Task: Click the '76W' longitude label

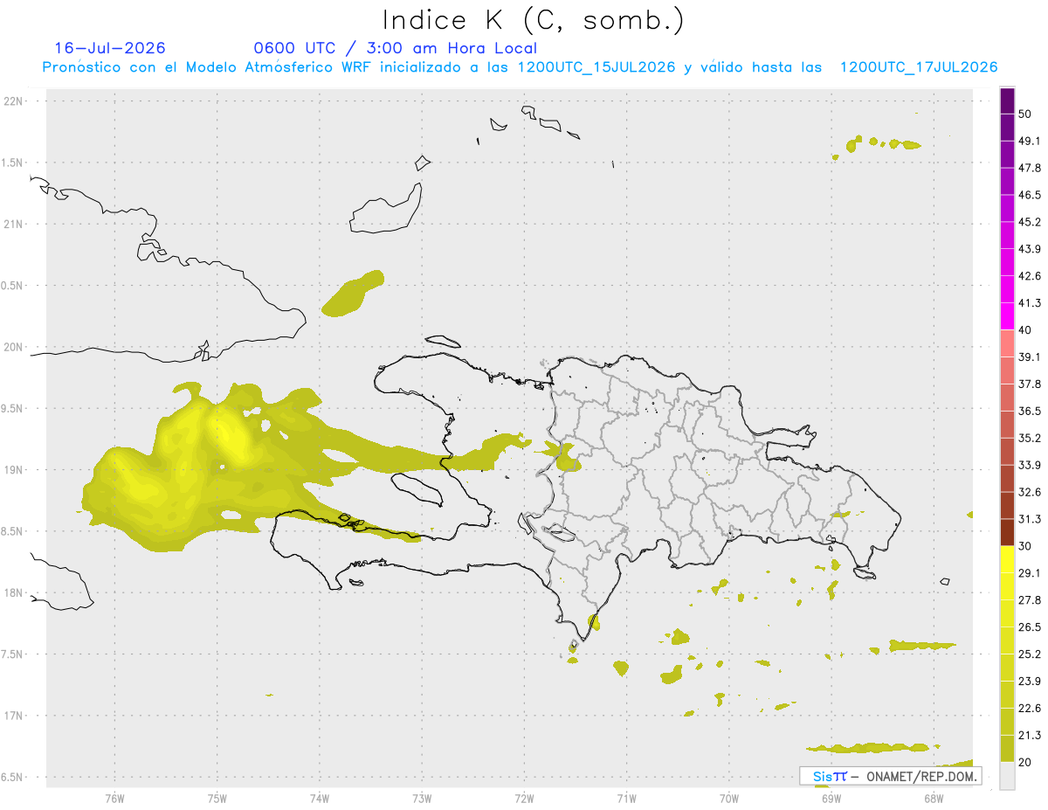Action: click(114, 799)
